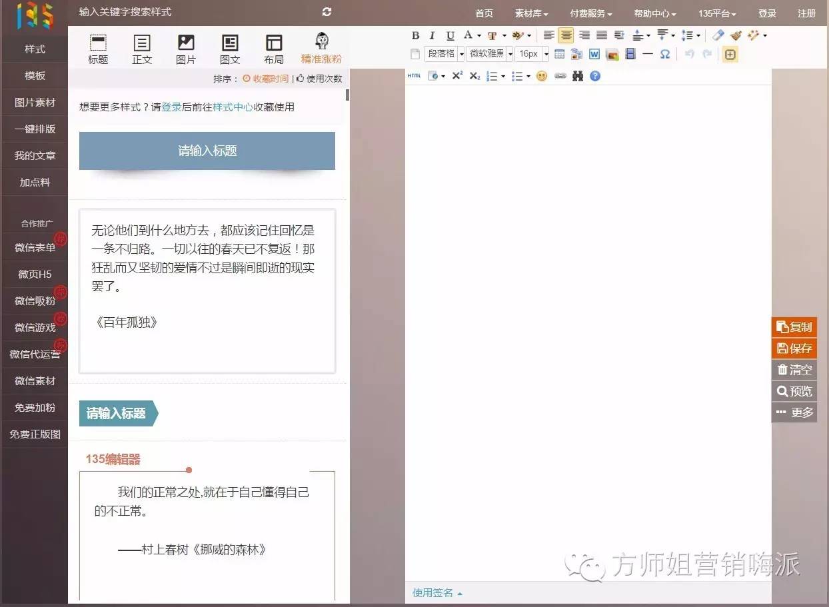Screen dimensions: 829x607
Task: Open the font color picker
Action: point(470,35)
